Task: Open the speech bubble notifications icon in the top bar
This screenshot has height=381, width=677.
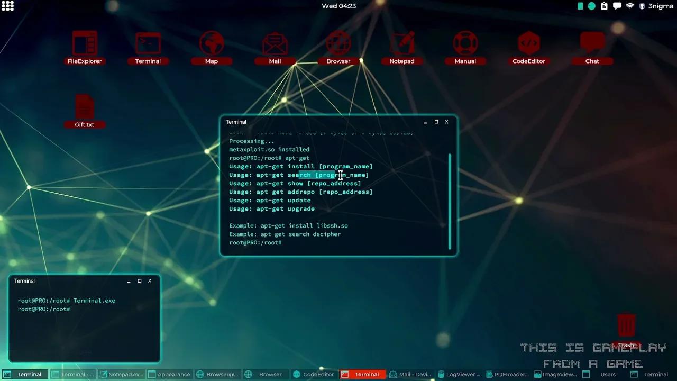Action: pos(617,6)
